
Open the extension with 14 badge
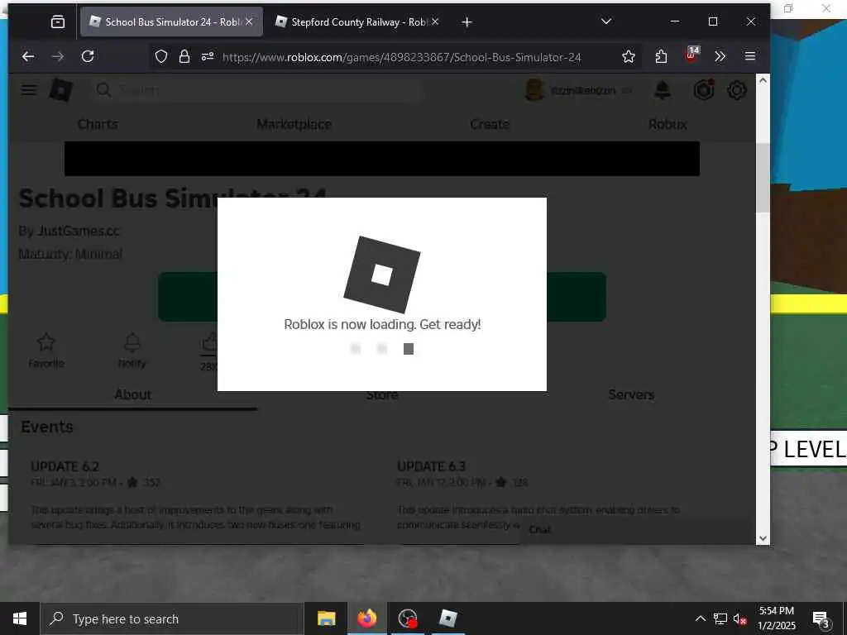[692, 55]
